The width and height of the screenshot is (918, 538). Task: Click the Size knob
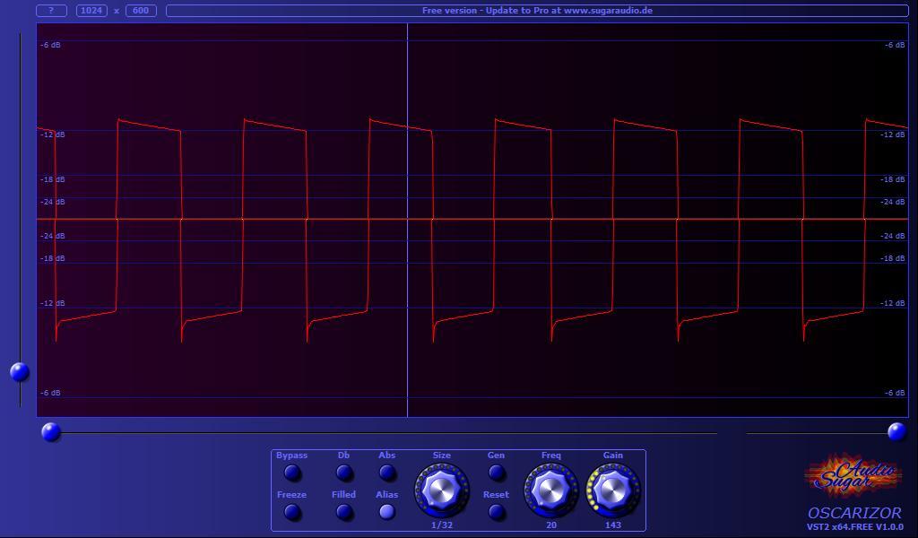[441, 490]
